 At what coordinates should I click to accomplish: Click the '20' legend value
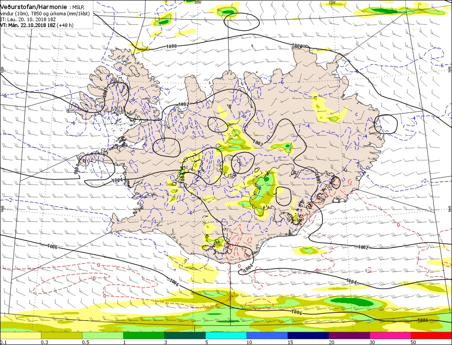click(x=331, y=342)
